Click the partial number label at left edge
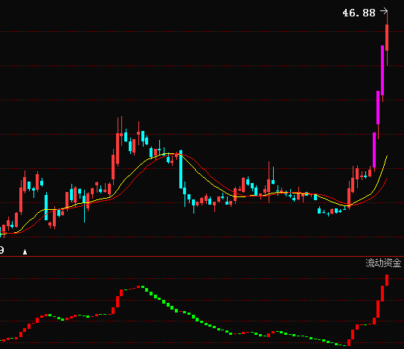The image size is (404, 349). tap(1, 250)
